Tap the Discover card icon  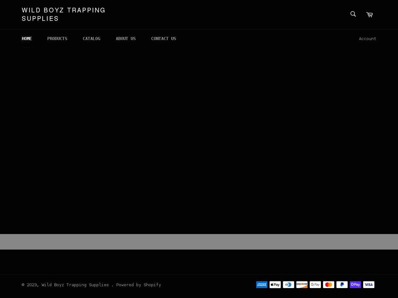(302, 285)
